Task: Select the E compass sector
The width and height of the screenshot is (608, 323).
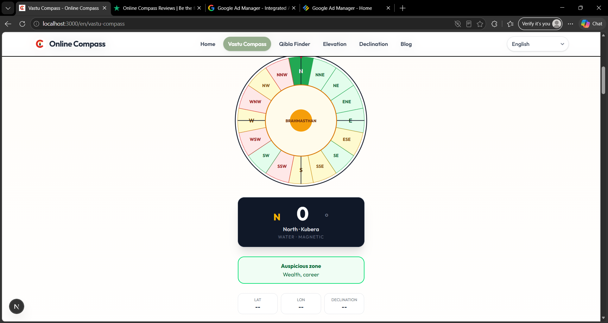Action: [x=350, y=121]
